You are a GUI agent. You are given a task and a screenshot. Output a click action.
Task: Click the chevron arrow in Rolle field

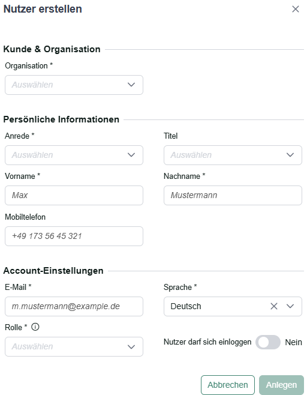point(131,347)
